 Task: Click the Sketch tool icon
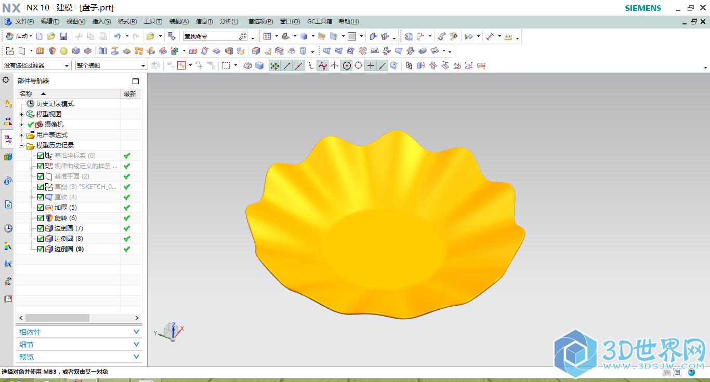point(10,51)
